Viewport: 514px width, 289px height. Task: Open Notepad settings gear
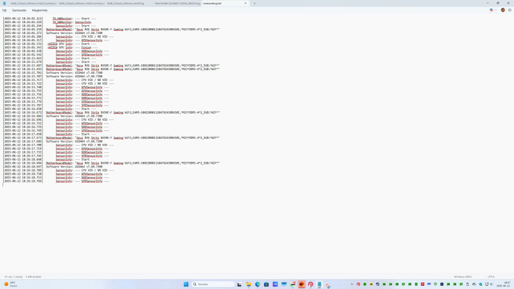click(510, 10)
